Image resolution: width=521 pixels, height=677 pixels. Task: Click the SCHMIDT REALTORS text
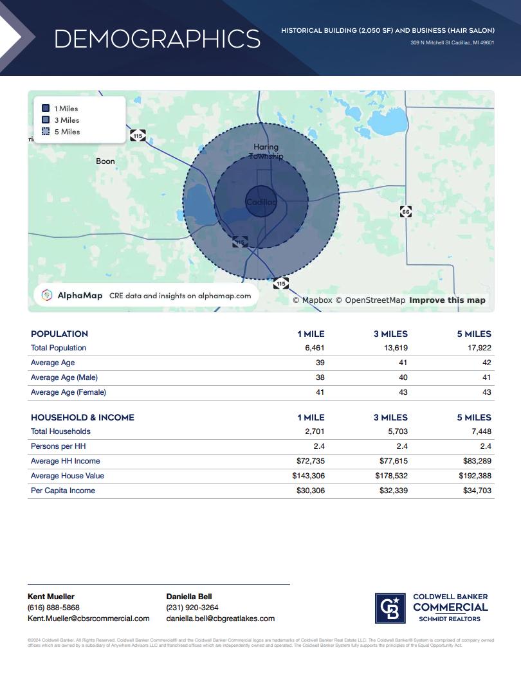tap(450, 618)
